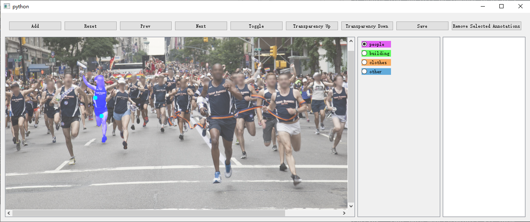This screenshot has height=222, width=530.
Task: Increase overlay with Transparency Up
Action: pyautogui.click(x=312, y=26)
